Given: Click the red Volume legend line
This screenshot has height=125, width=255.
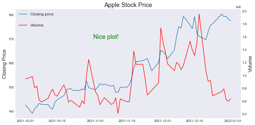Looking at the screenshot, I should coord(23,25).
